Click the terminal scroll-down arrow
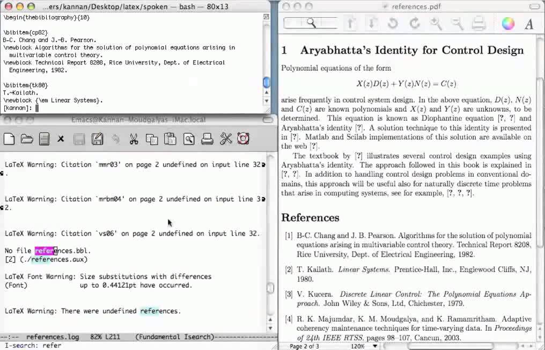This screenshot has width=545, height=350. tap(266, 101)
